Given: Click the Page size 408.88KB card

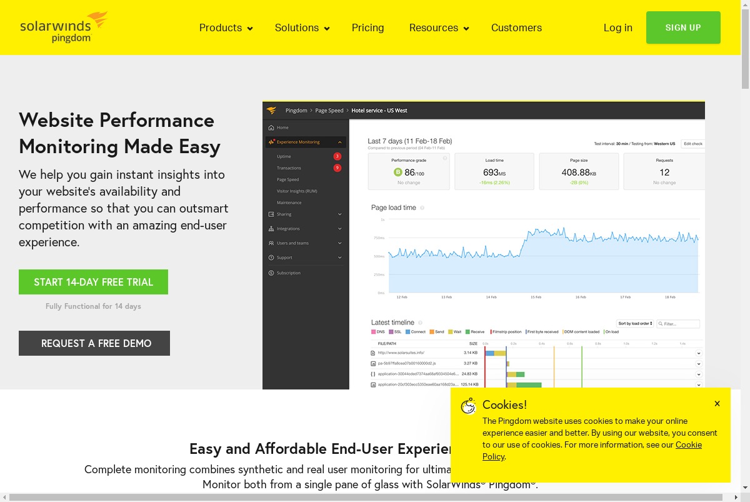Looking at the screenshot, I should [579, 171].
